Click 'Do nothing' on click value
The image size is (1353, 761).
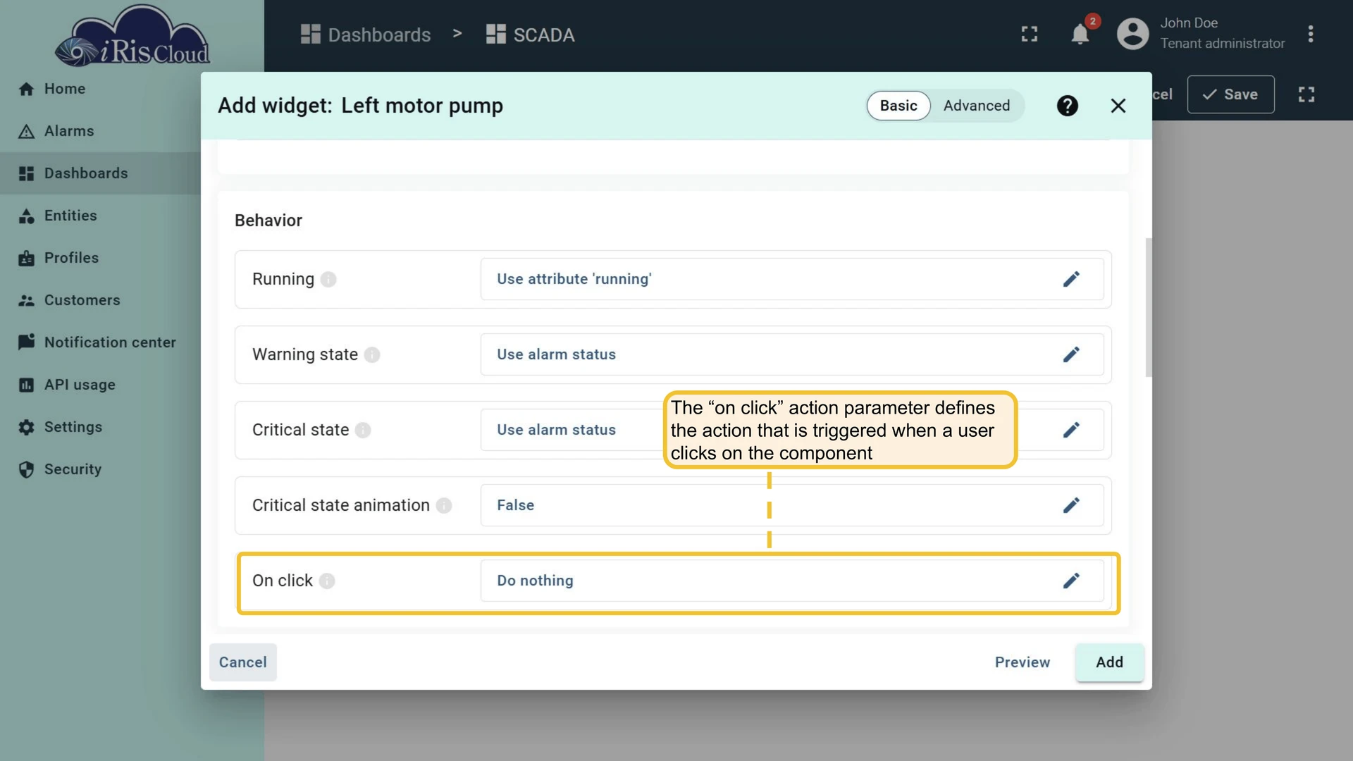coord(792,581)
